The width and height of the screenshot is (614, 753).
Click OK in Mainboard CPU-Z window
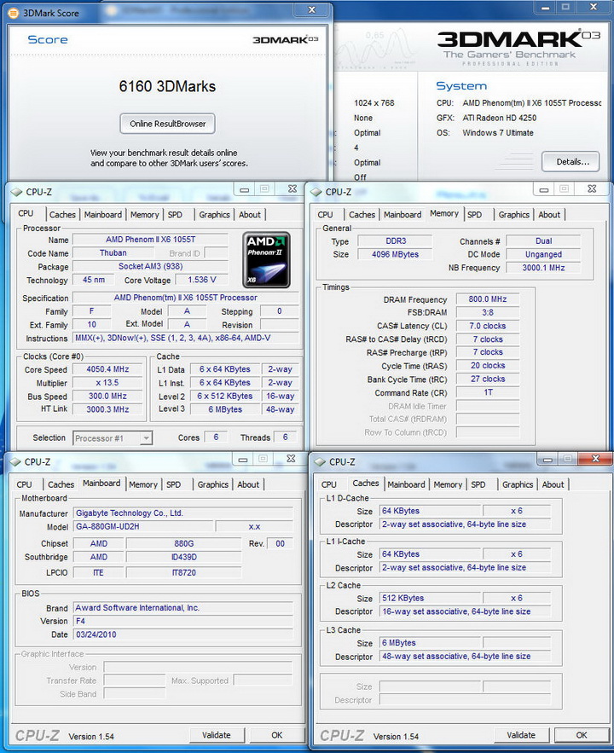point(277,735)
